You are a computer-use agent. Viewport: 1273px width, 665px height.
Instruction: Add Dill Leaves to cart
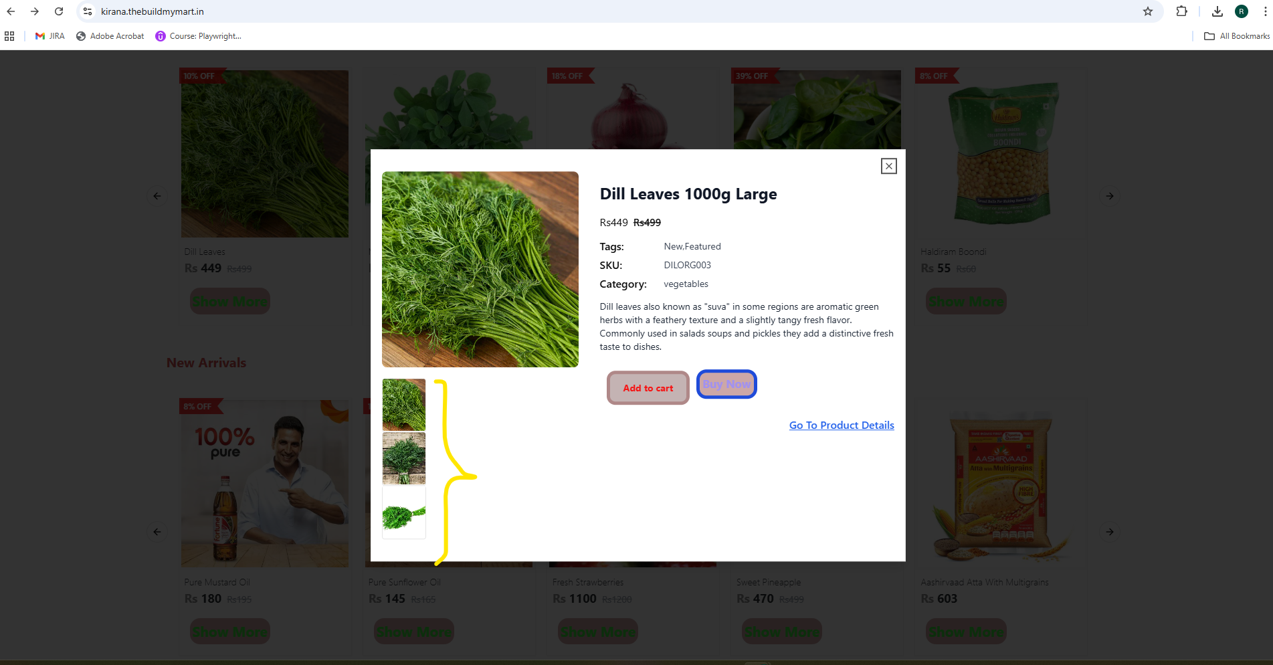click(648, 388)
